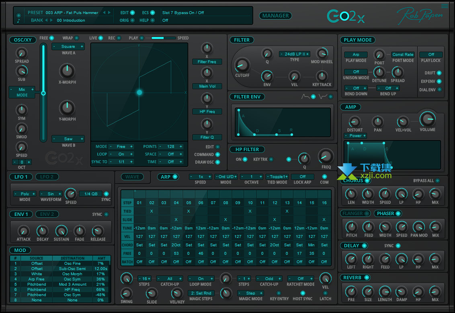The height and width of the screenshot is (313, 455).
Task: Click the X-MORPH knob
Action: pyautogui.click(x=67, y=71)
